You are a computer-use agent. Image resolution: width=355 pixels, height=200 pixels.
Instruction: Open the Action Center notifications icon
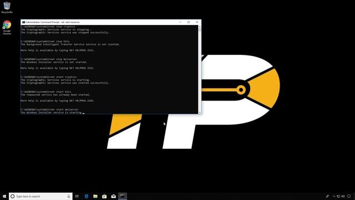coord(349,196)
